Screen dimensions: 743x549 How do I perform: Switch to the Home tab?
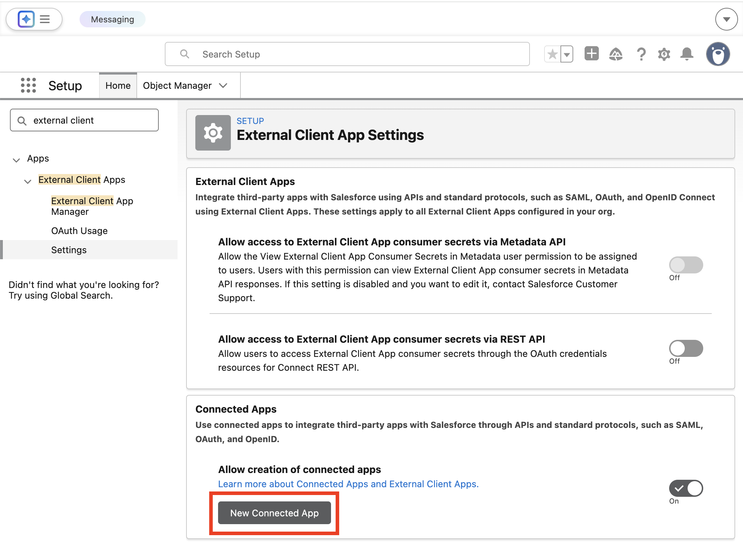118,85
